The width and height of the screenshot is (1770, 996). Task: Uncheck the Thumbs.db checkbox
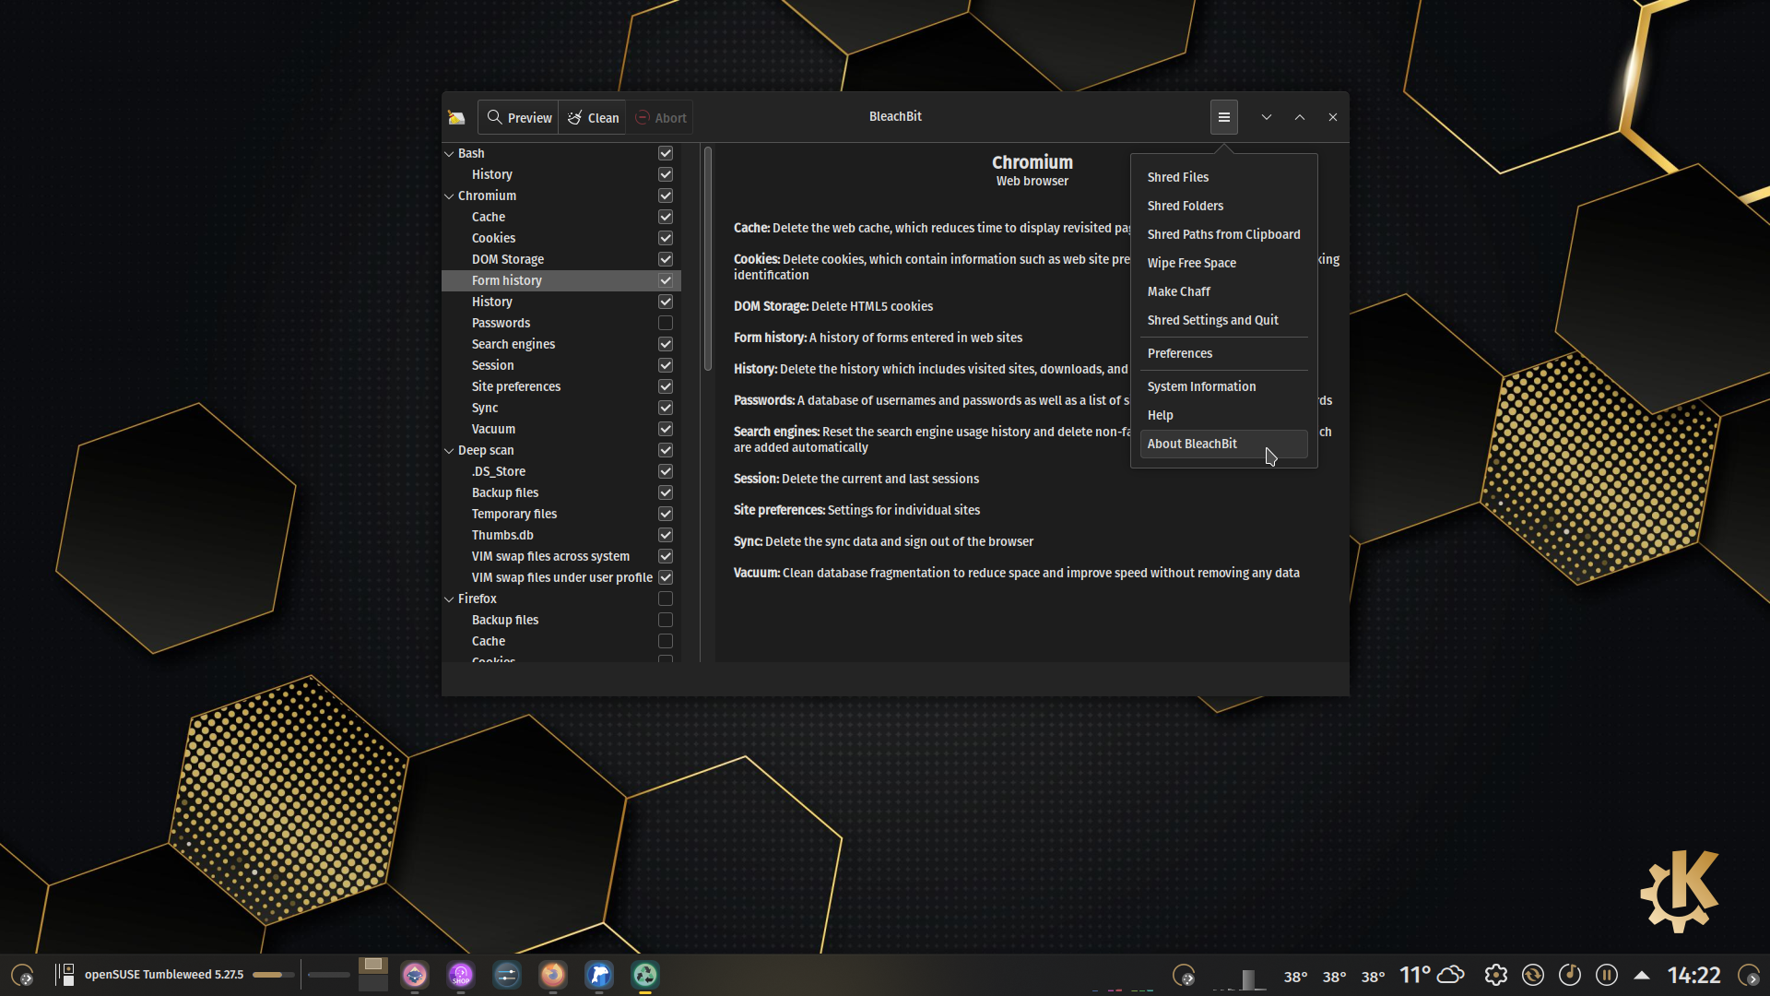(666, 535)
